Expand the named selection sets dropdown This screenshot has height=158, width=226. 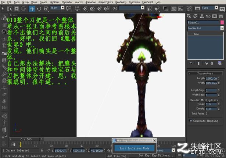143,8
